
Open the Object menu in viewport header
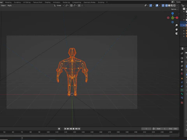pos(3,5)
